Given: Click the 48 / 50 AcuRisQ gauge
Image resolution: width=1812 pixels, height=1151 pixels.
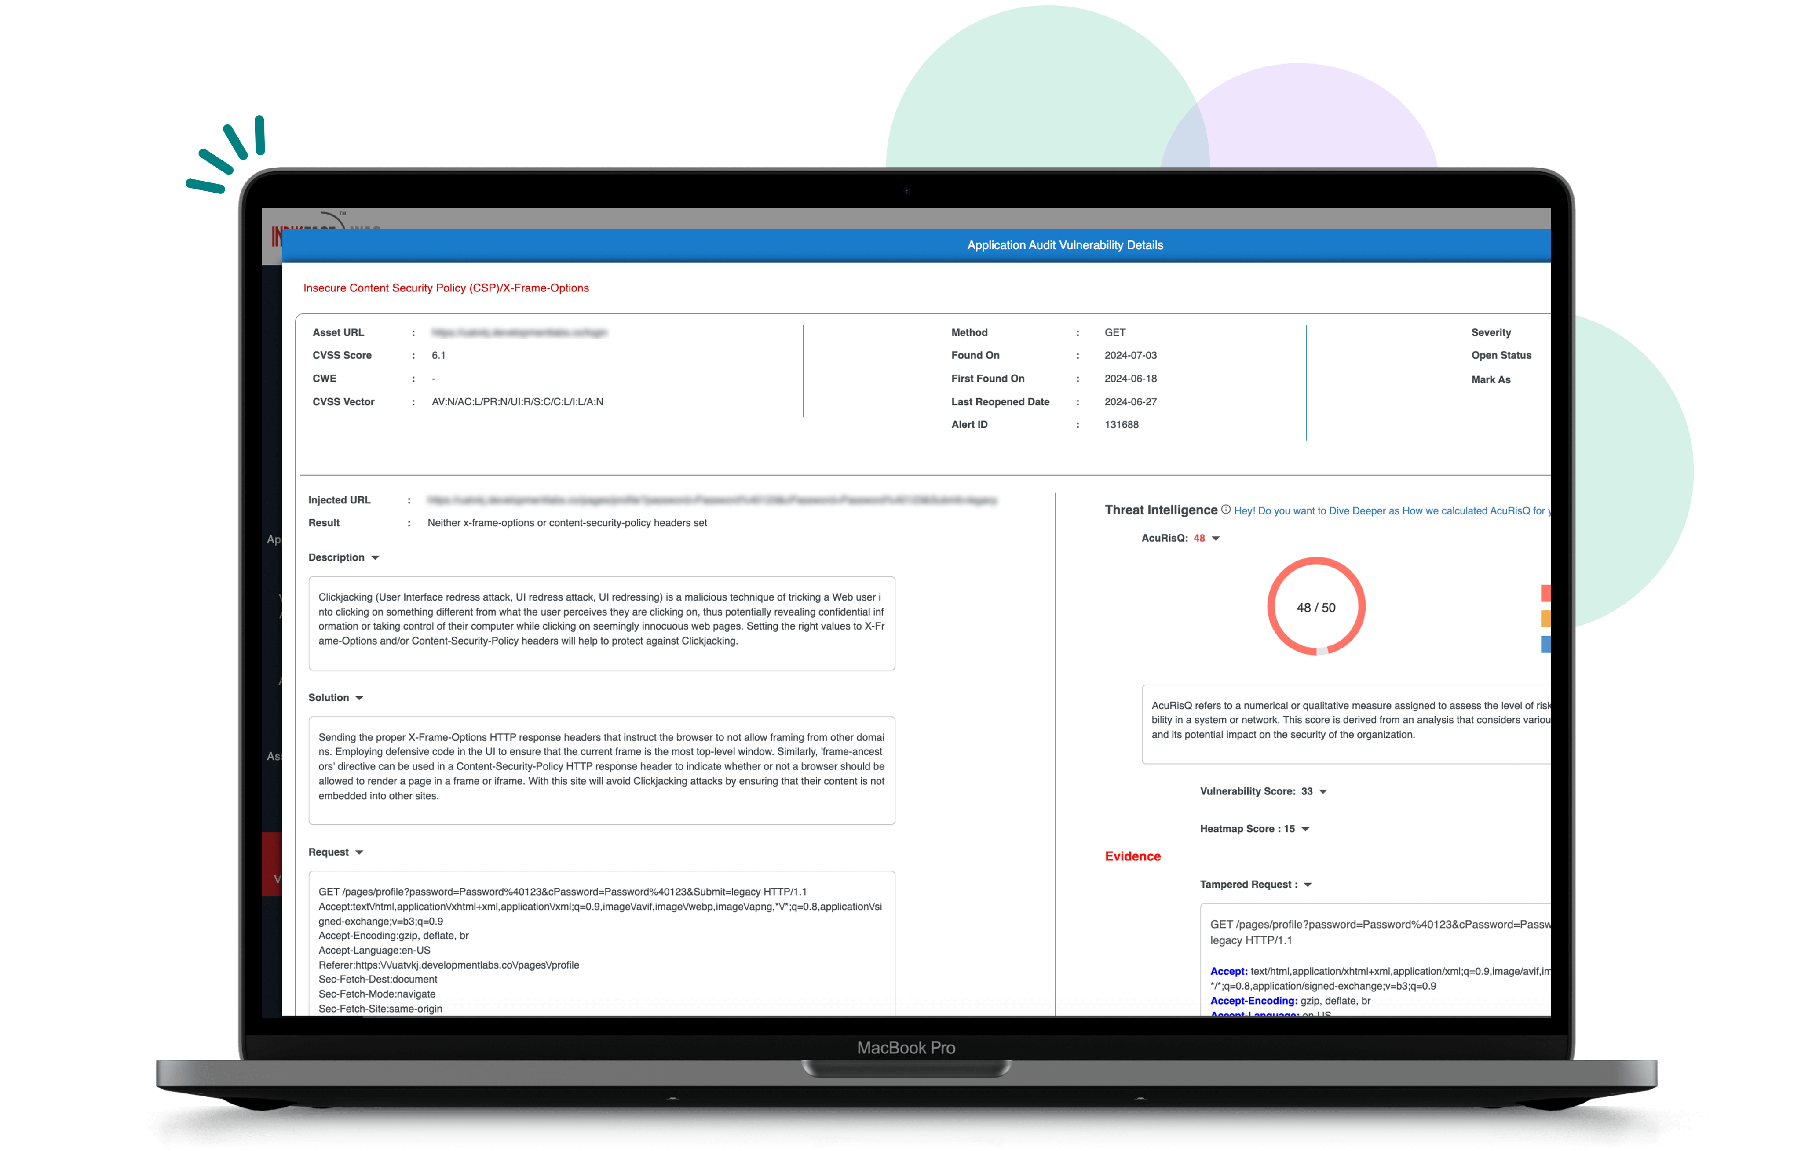Looking at the screenshot, I should [1316, 607].
